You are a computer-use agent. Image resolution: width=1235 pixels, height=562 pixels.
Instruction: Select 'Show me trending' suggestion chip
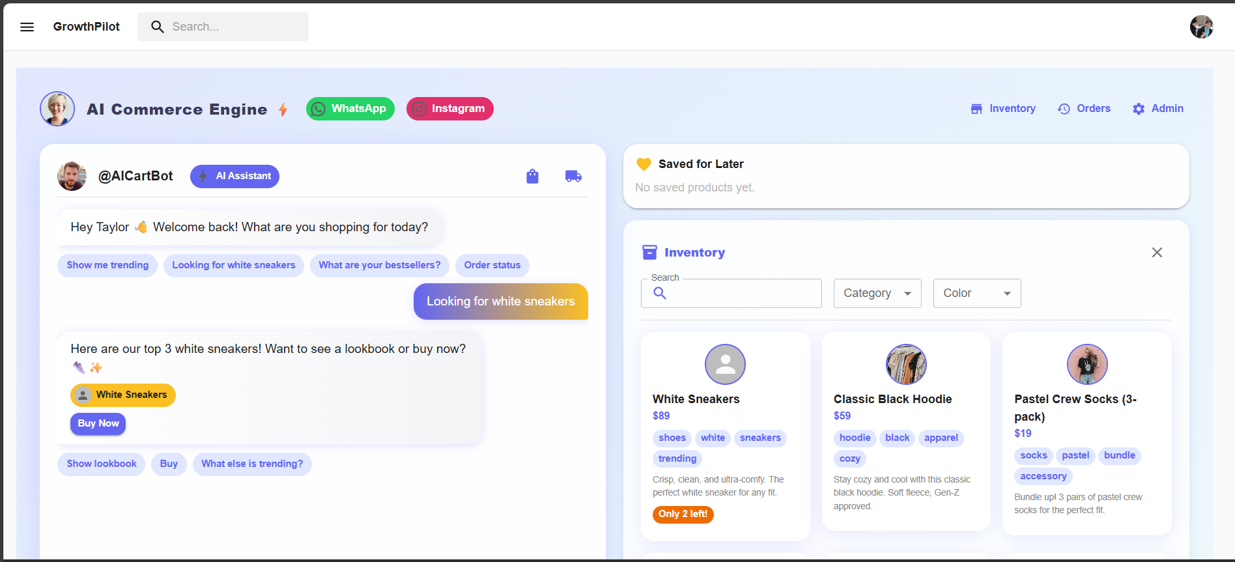click(x=107, y=266)
